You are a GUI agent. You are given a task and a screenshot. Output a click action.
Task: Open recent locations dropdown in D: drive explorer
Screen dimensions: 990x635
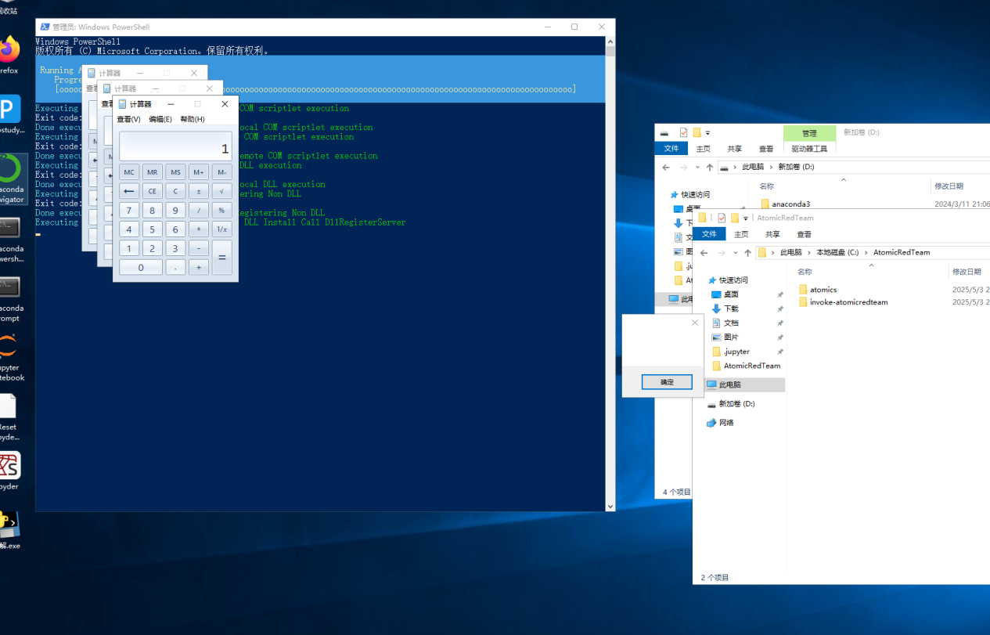(696, 168)
